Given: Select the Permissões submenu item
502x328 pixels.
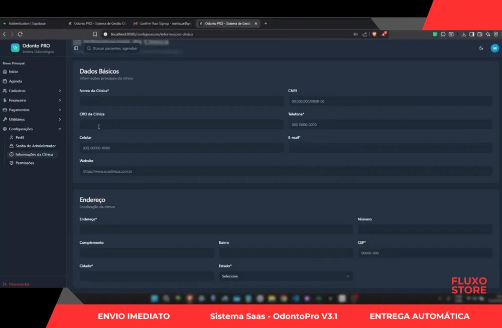Looking at the screenshot, I should (25, 163).
